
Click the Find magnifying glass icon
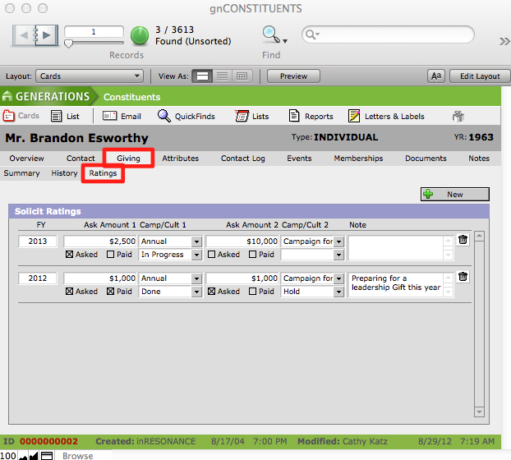tap(270, 34)
